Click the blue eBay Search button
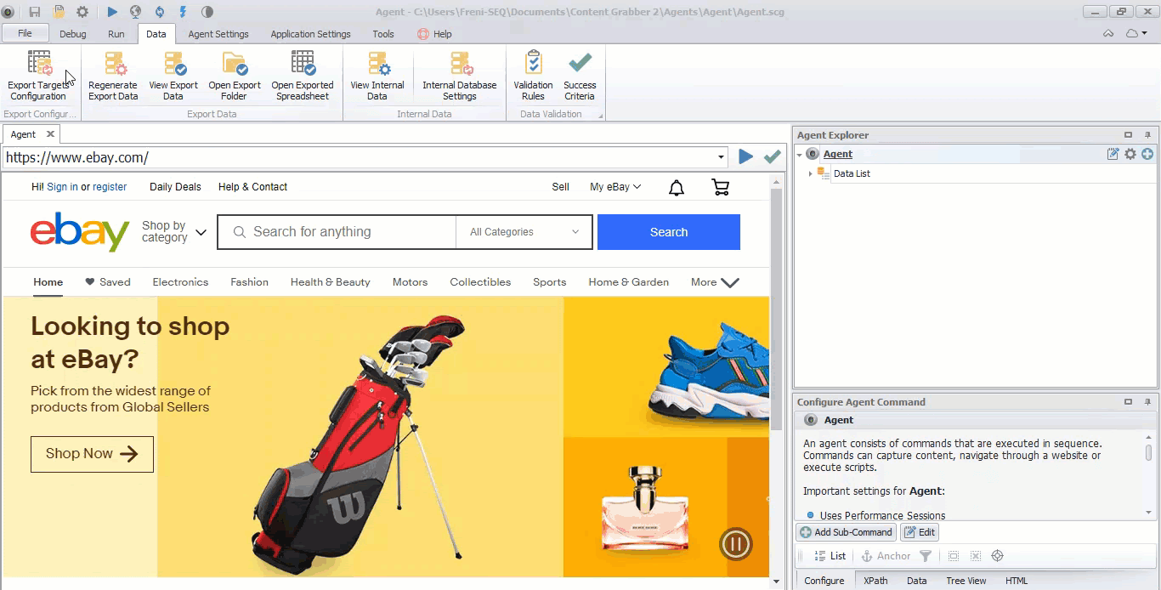 pos(668,232)
